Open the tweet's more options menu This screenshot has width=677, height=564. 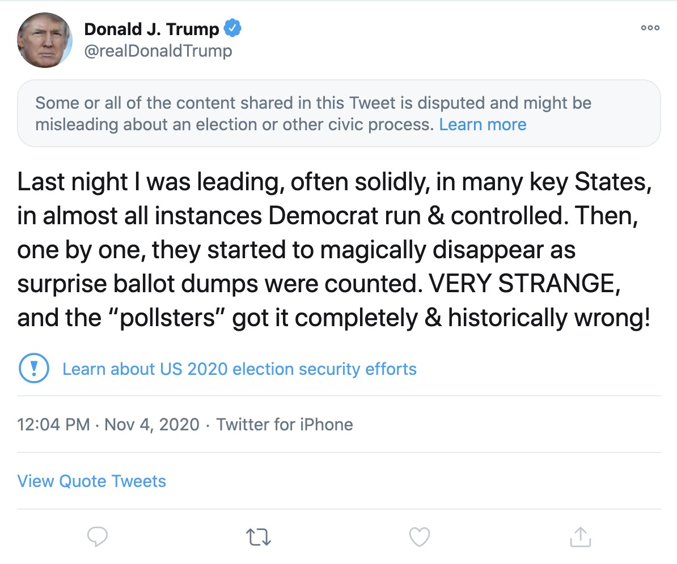650,28
